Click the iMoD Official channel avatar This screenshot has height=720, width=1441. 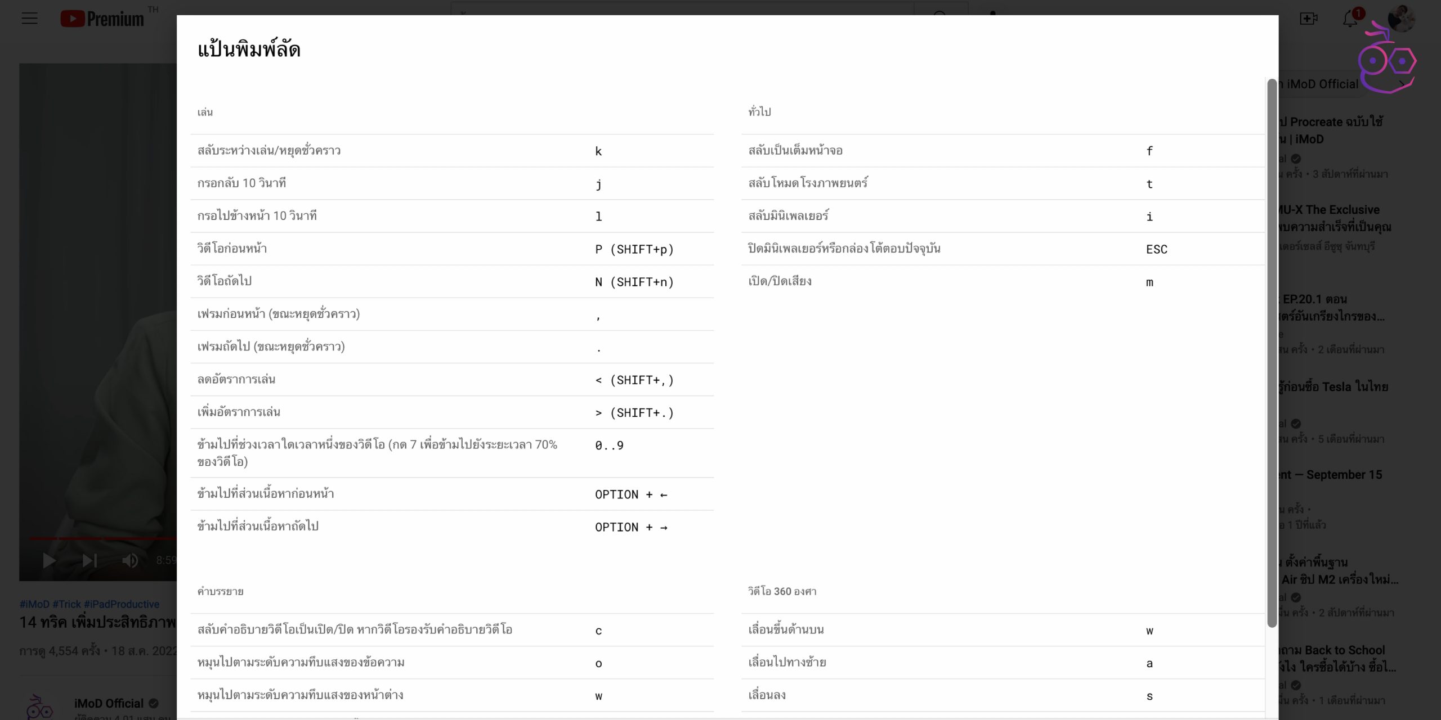(x=39, y=706)
